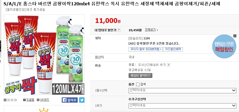This screenshot has width=239, height=112.
Task: Open 옵션 선택하세요 combo box
Action: 182,91
